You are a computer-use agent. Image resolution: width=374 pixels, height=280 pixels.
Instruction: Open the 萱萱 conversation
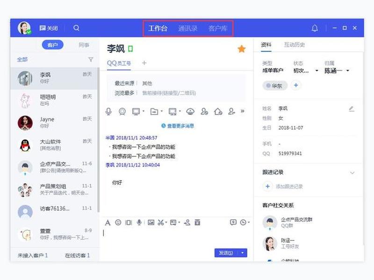55,234
